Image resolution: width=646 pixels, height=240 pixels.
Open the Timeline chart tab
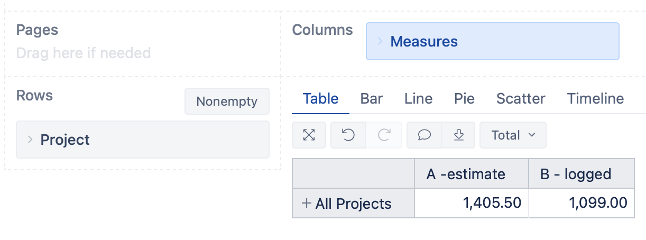595,99
